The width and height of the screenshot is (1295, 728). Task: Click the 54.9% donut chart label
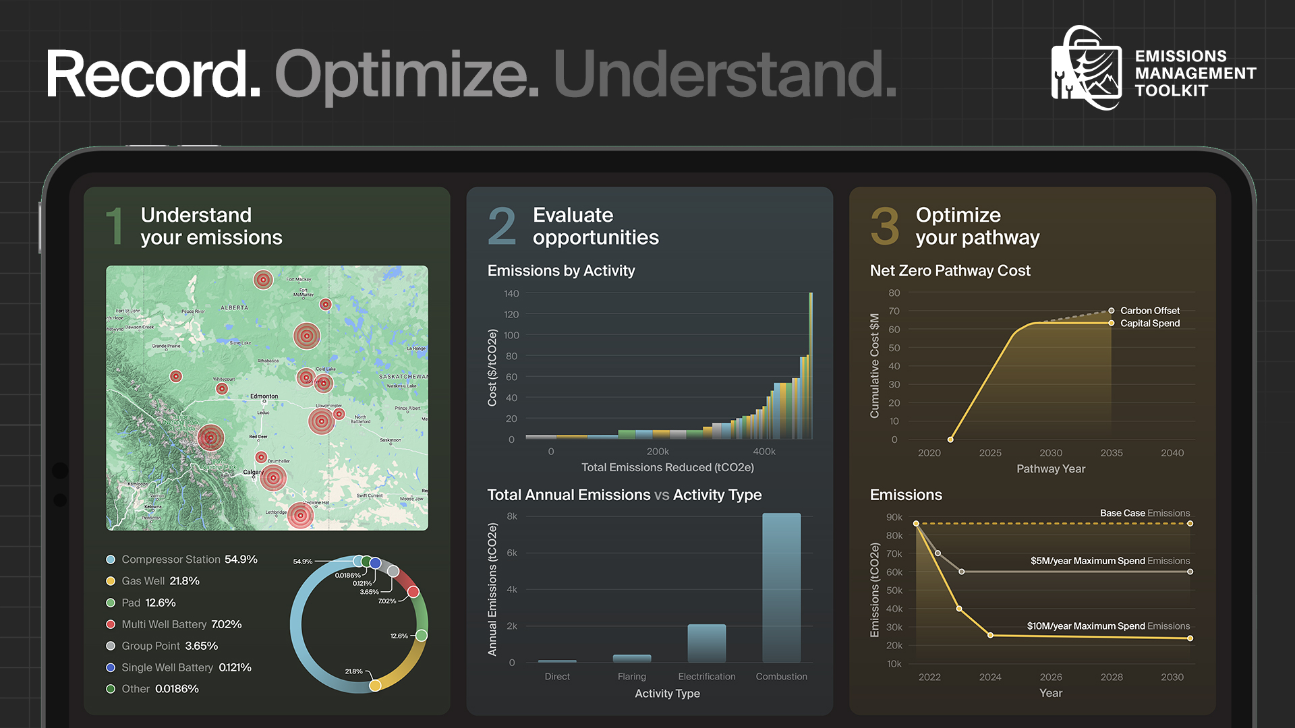coord(303,562)
